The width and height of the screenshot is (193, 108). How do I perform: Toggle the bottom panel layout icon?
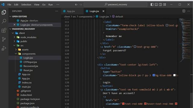point(156,4)
